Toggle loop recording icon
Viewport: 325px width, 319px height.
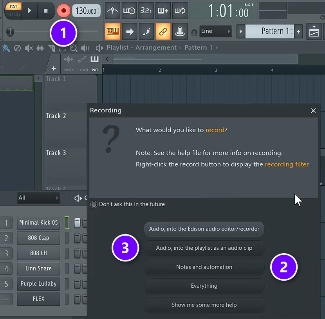pos(180,11)
